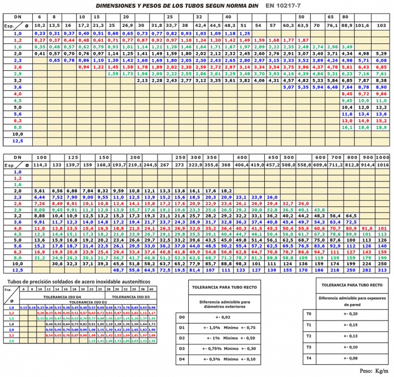Click the diagonal Esp./Ø cell in bottom-left small table
Viewport: 394px width, 377px height.
pyautogui.click(x=11, y=294)
